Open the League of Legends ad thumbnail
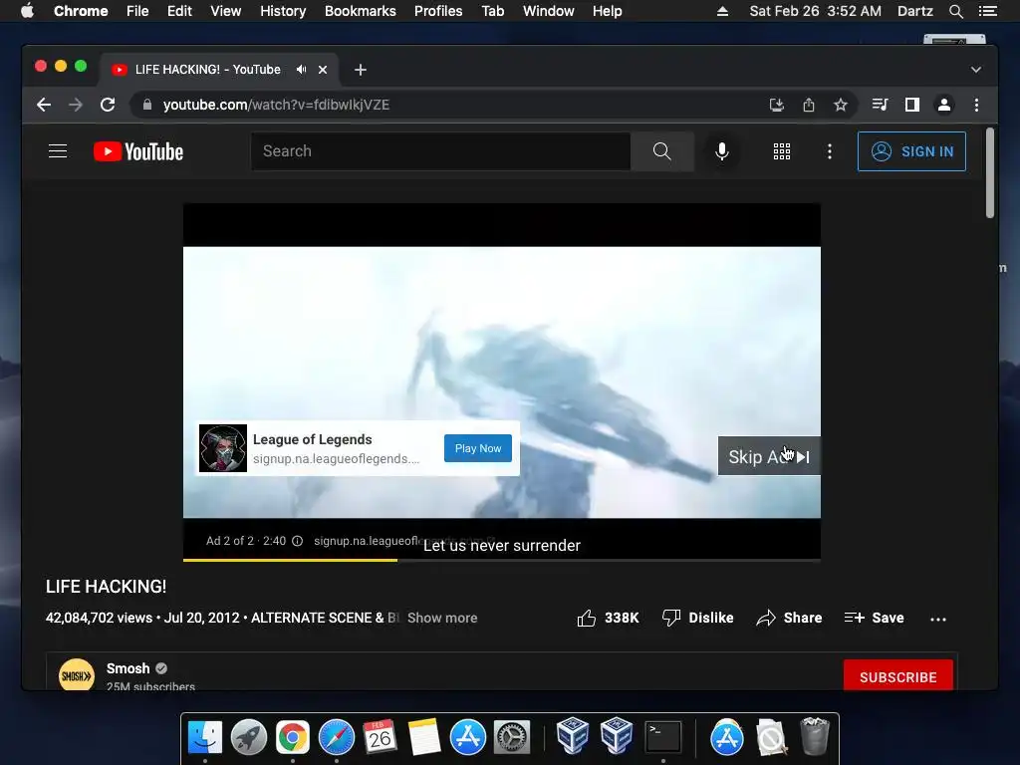The height and width of the screenshot is (765, 1020). (222, 448)
